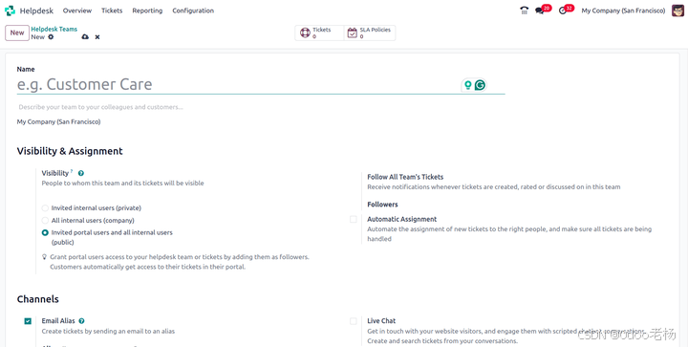
Task: Open the chat messages icon
Action: point(539,11)
